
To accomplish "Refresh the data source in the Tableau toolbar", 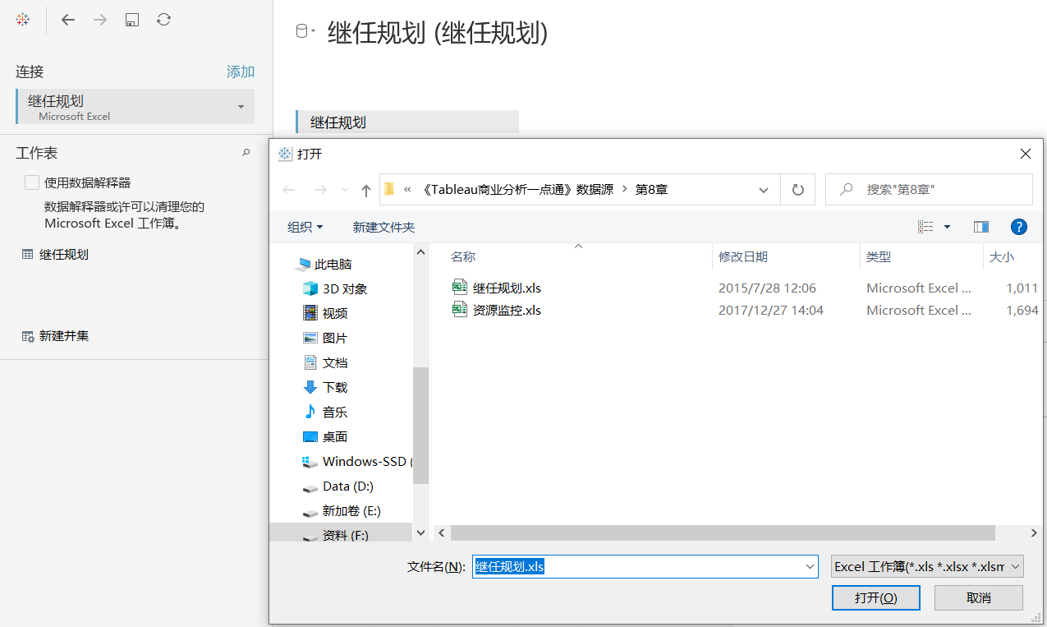I will pos(163,19).
